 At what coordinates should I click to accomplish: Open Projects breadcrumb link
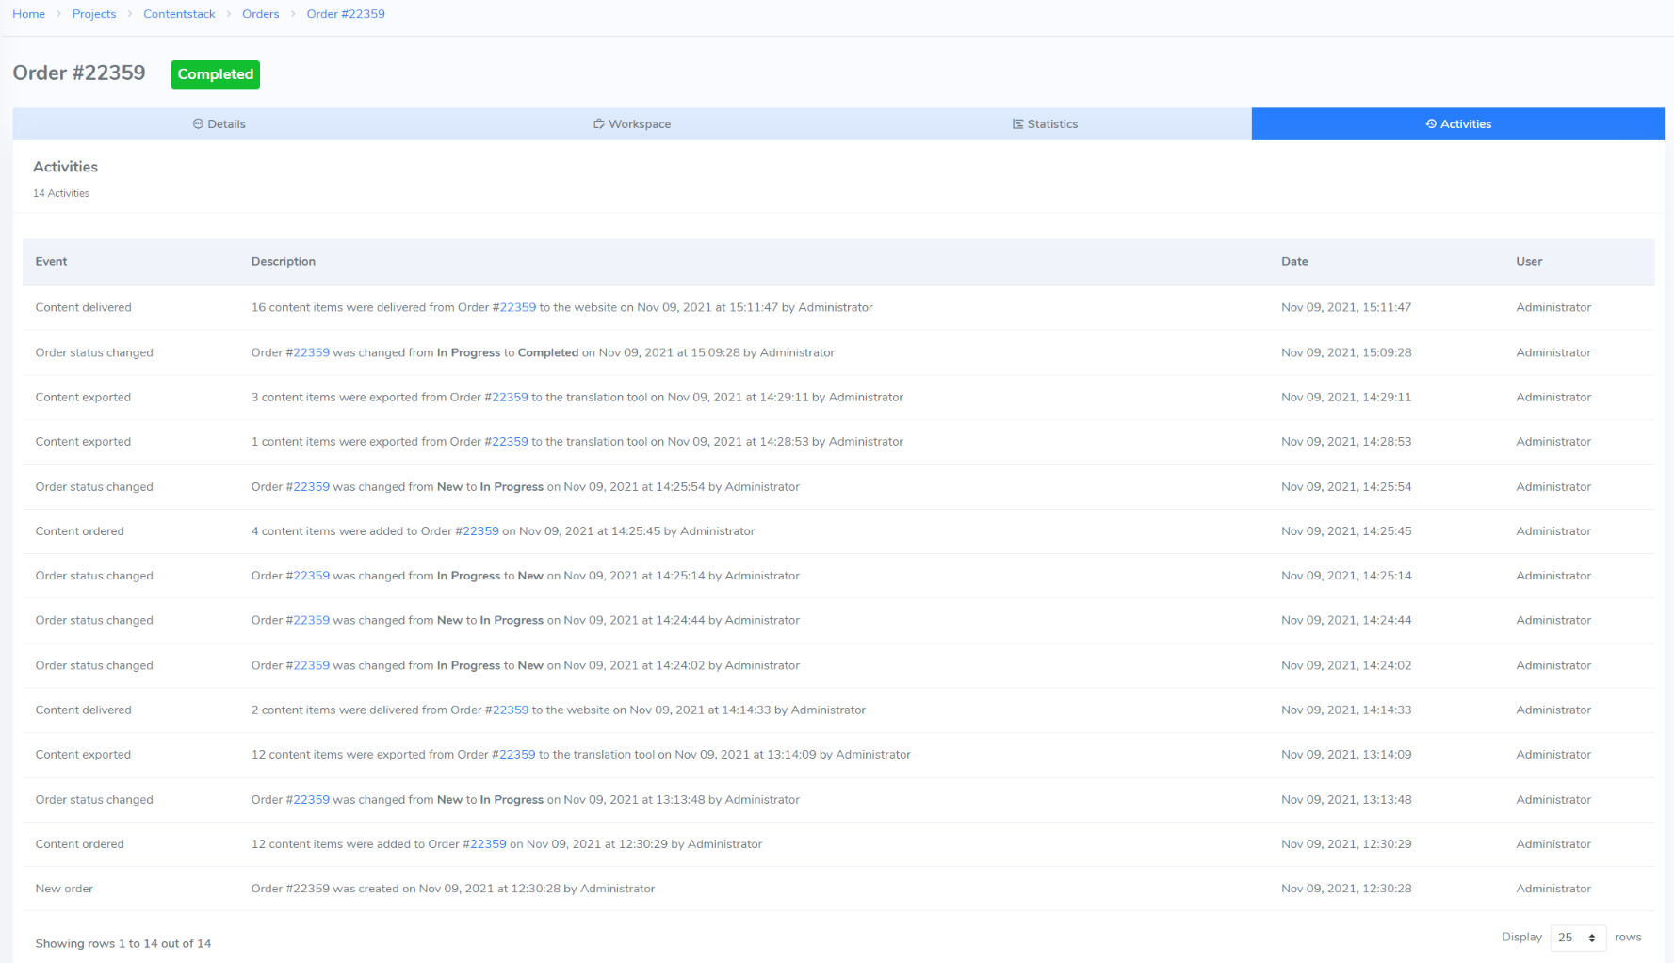pos(94,14)
